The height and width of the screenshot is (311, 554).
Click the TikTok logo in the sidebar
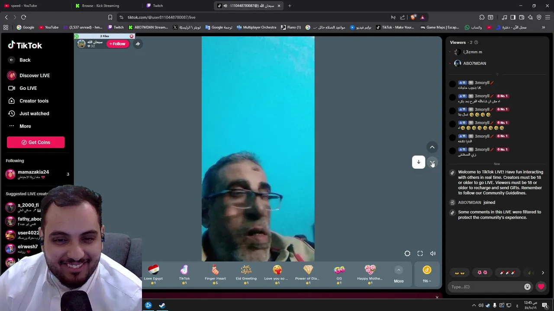point(25,45)
